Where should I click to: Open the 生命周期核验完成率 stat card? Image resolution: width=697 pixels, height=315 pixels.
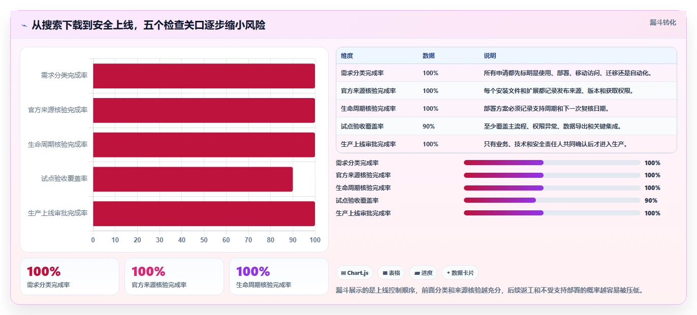click(279, 276)
